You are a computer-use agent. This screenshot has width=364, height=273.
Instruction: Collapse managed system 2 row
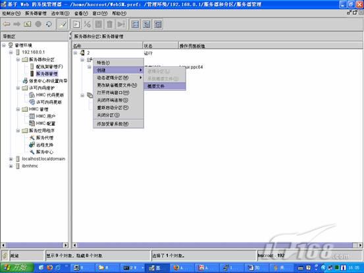(x=75, y=53)
